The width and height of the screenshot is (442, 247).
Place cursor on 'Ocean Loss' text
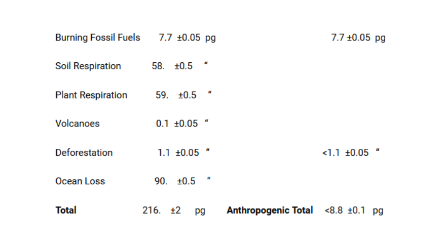[x=80, y=181]
